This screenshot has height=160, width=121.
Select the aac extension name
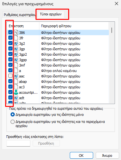click(22, 76)
